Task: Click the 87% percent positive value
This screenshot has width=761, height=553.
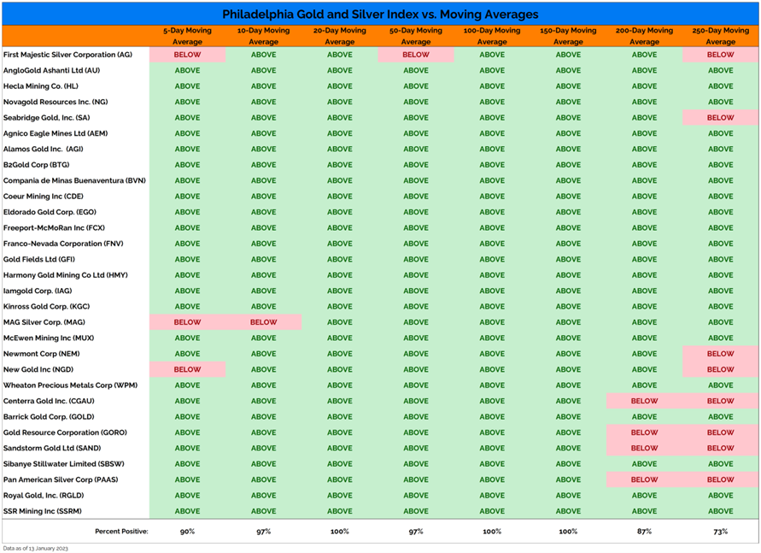Action: coord(644,532)
